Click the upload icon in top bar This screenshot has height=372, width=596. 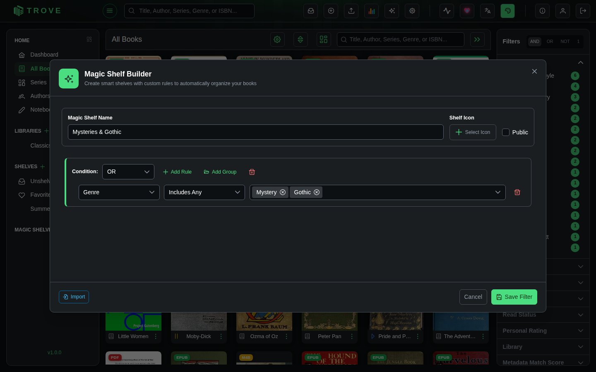click(351, 11)
